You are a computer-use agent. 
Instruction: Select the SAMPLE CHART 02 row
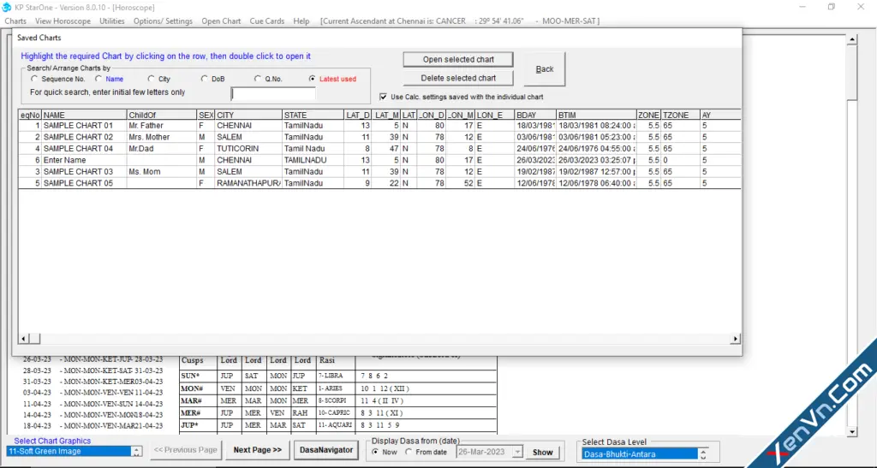379,138
